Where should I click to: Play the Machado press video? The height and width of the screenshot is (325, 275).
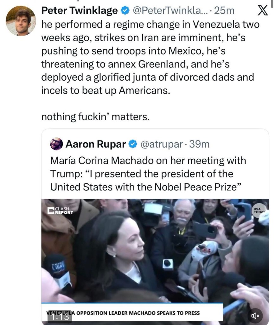[155, 254]
